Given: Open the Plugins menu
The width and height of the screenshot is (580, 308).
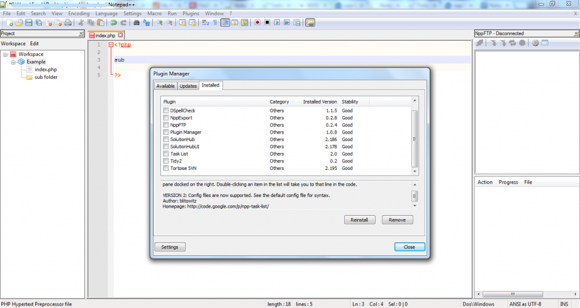Looking at the screenshot, I should [x=190, y=14].
